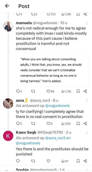The image size is (92, 172).
Task: Open Kawx Seqk's pink K avatar
Action: (8, 136)
